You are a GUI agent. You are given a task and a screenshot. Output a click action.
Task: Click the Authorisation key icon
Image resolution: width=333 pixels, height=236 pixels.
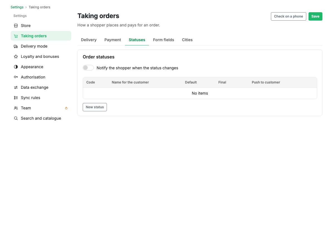[16, 77]
